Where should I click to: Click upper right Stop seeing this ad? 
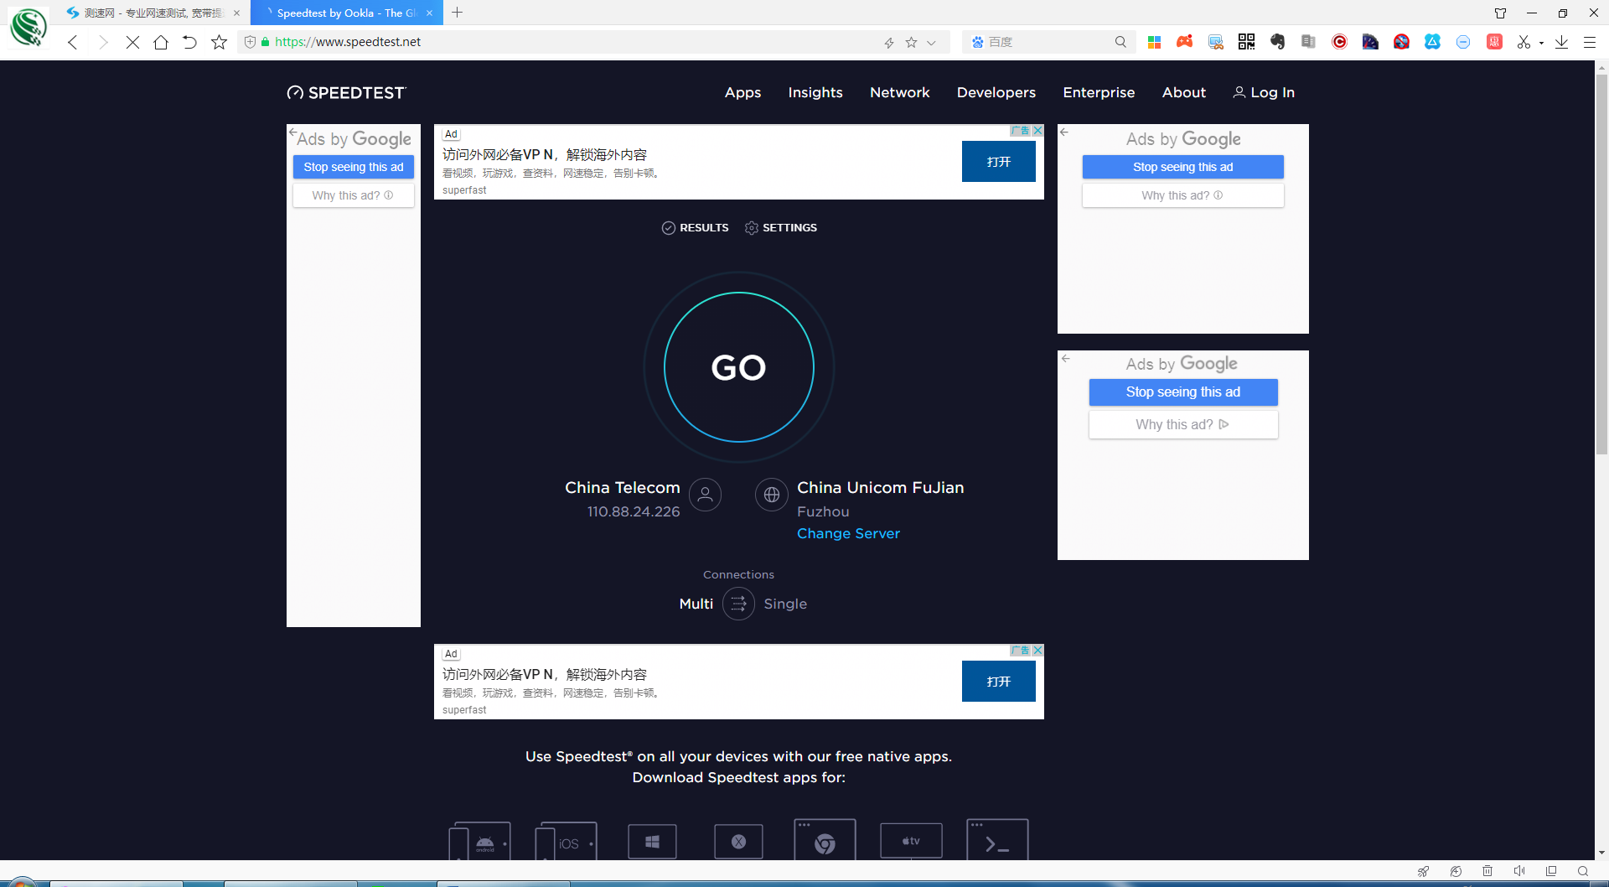coord(1182,167)
